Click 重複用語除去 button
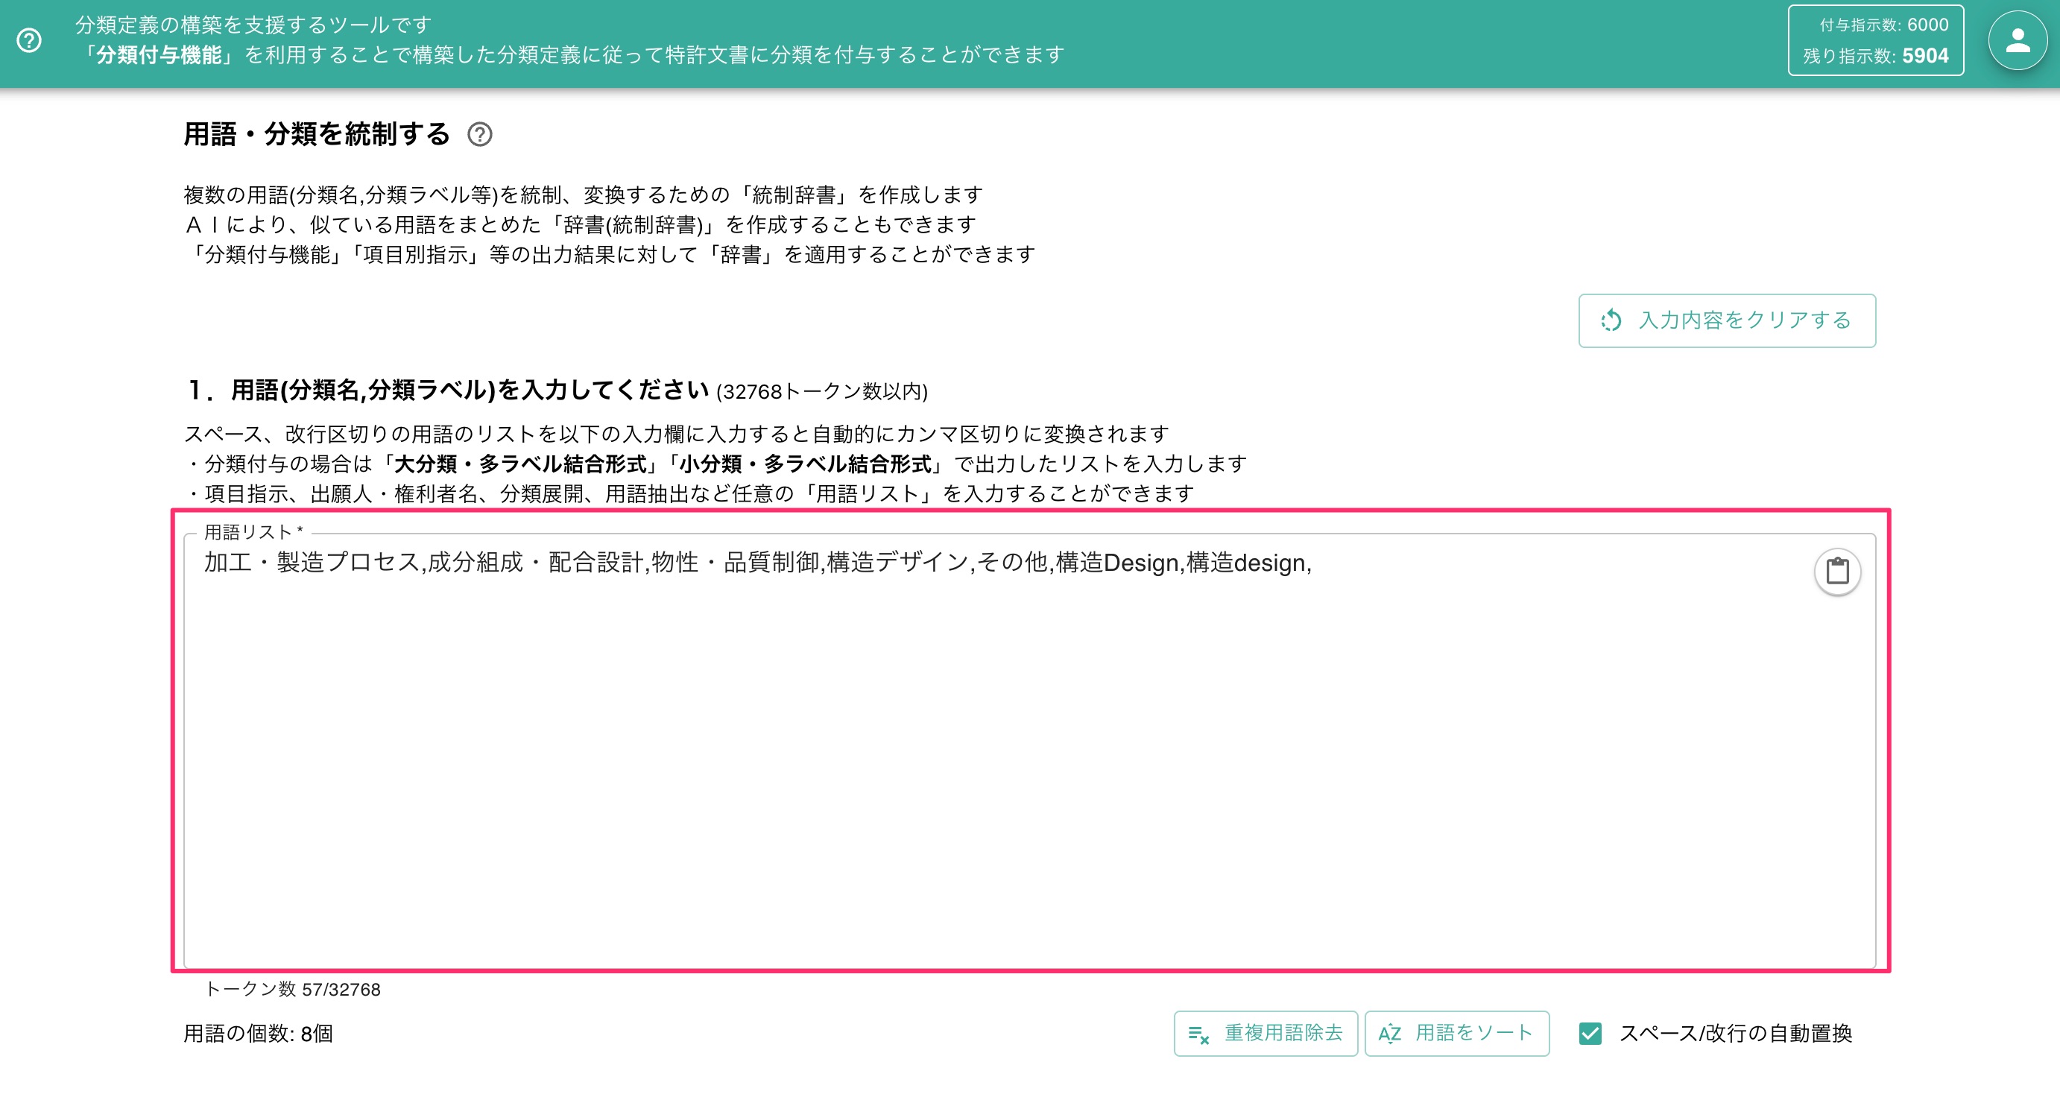2060x1100 pixels. [1265, 1033]
